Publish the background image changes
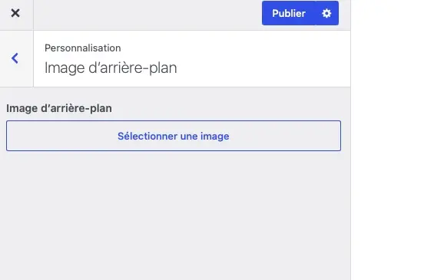The image size is (434, 280). click(x=289, y=13)
